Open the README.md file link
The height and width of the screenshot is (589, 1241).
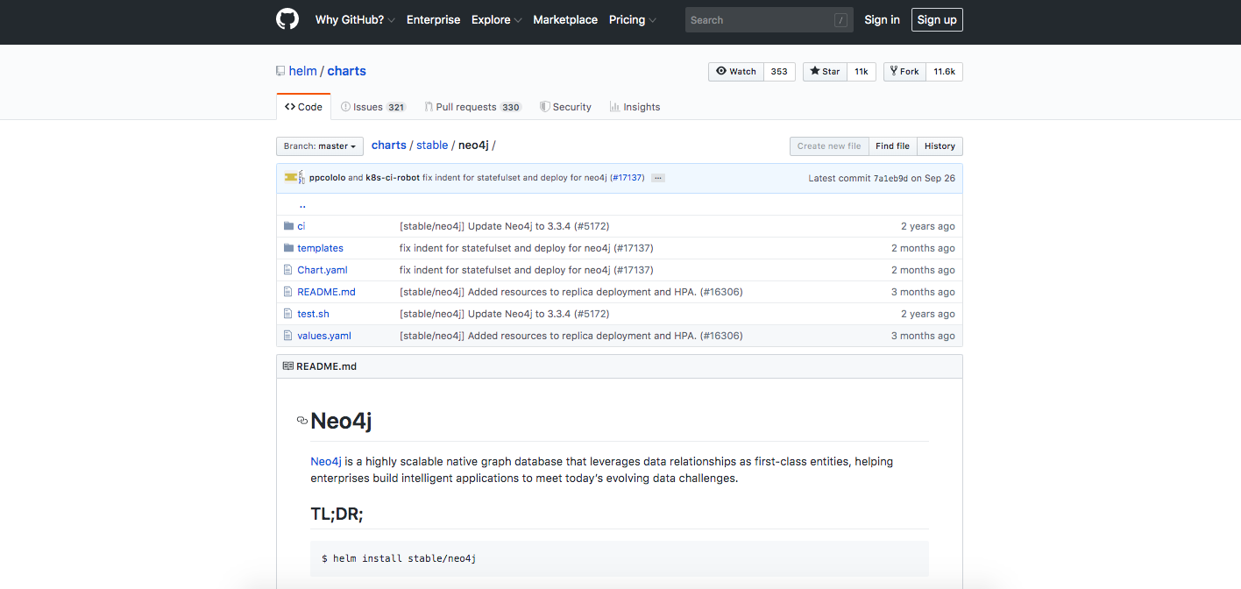coord(326,292)
